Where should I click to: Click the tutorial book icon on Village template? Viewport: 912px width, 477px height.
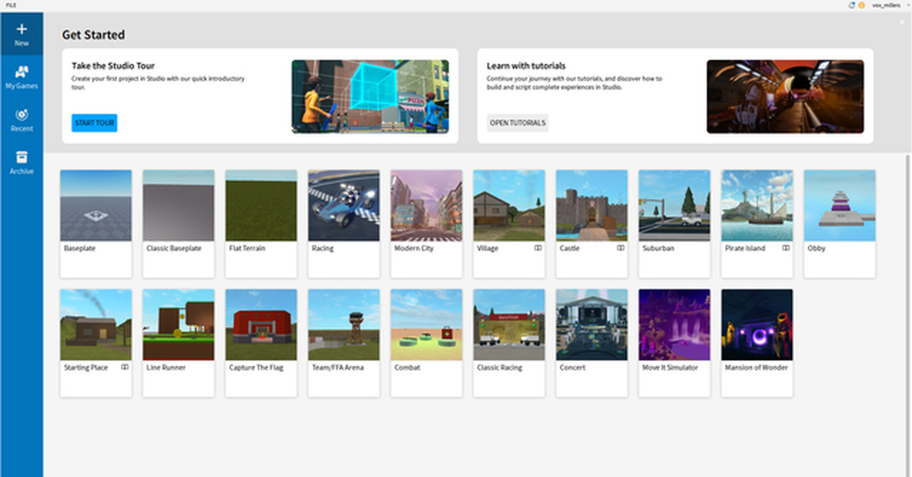(538, 248)
